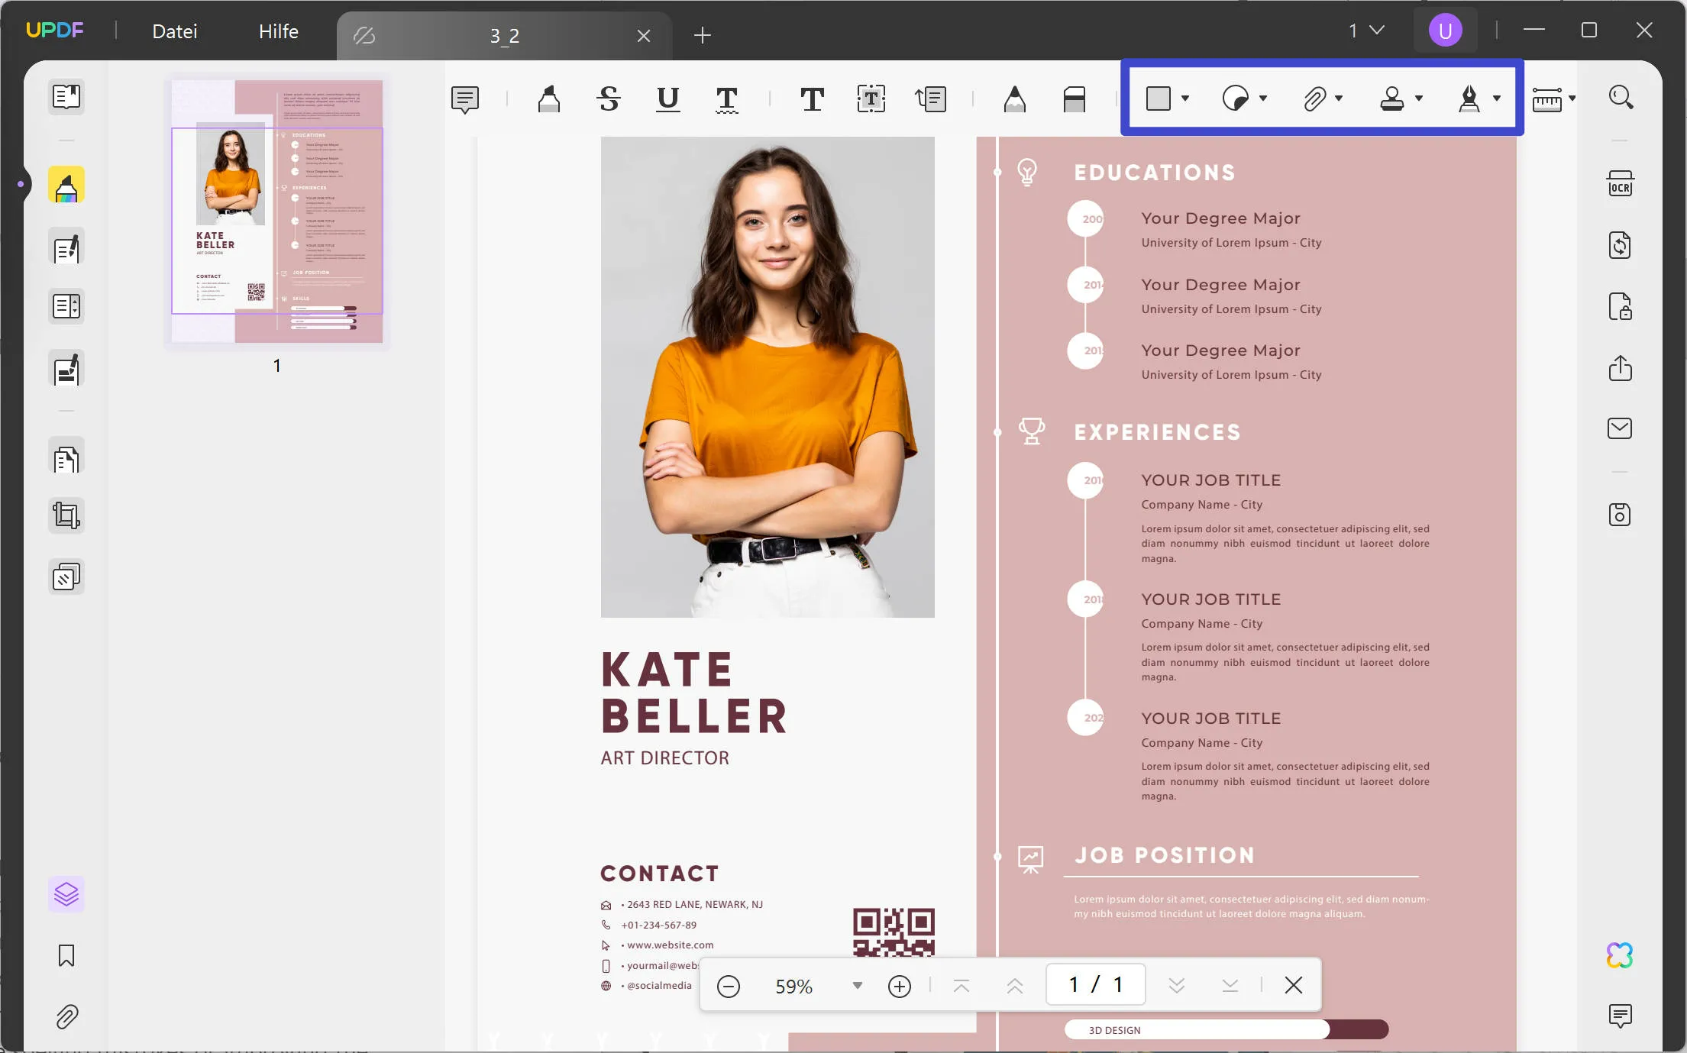Image resolution: width=1687 pixels, height=1053 pixels.
Task: Select the highlighter tool
Action: (x=548, y=99)
